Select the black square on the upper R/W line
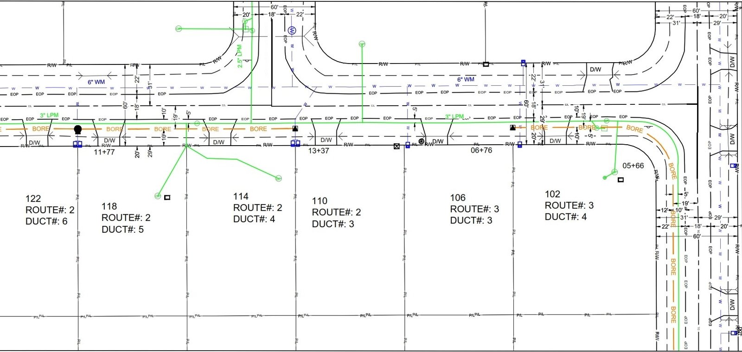The width and height of the screenshot is (742, 352). coord(486,64)
